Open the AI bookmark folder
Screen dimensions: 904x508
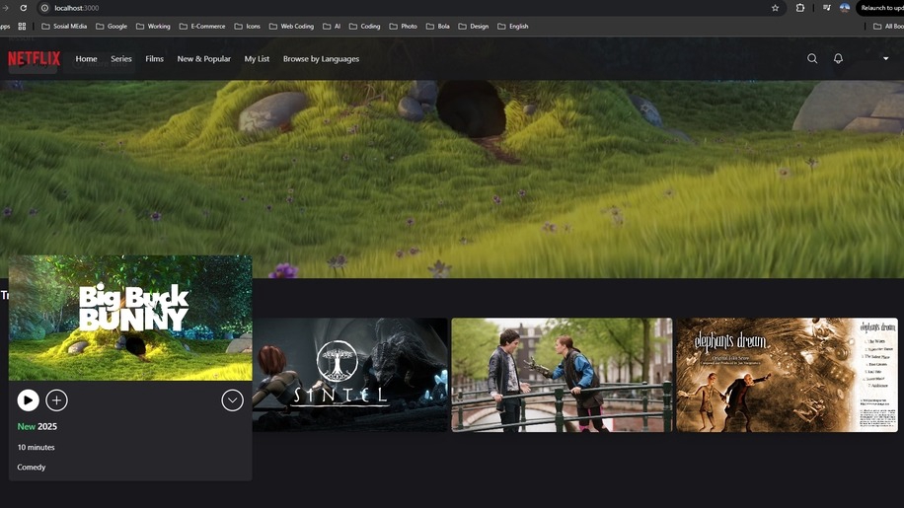pos(332,27)
